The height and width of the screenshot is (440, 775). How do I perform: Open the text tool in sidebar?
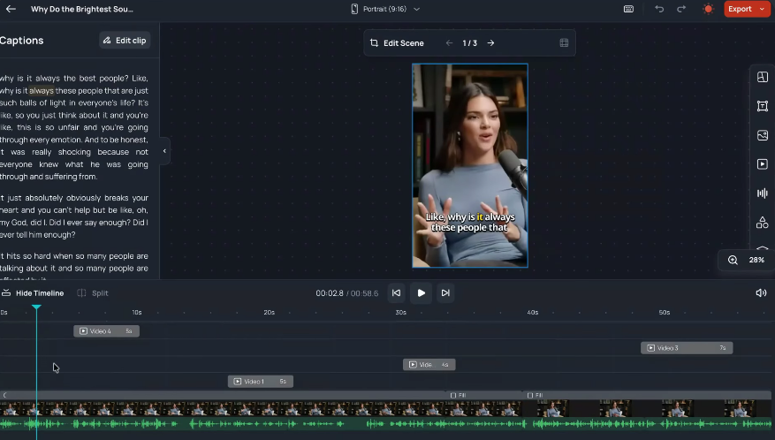(762, 106)
